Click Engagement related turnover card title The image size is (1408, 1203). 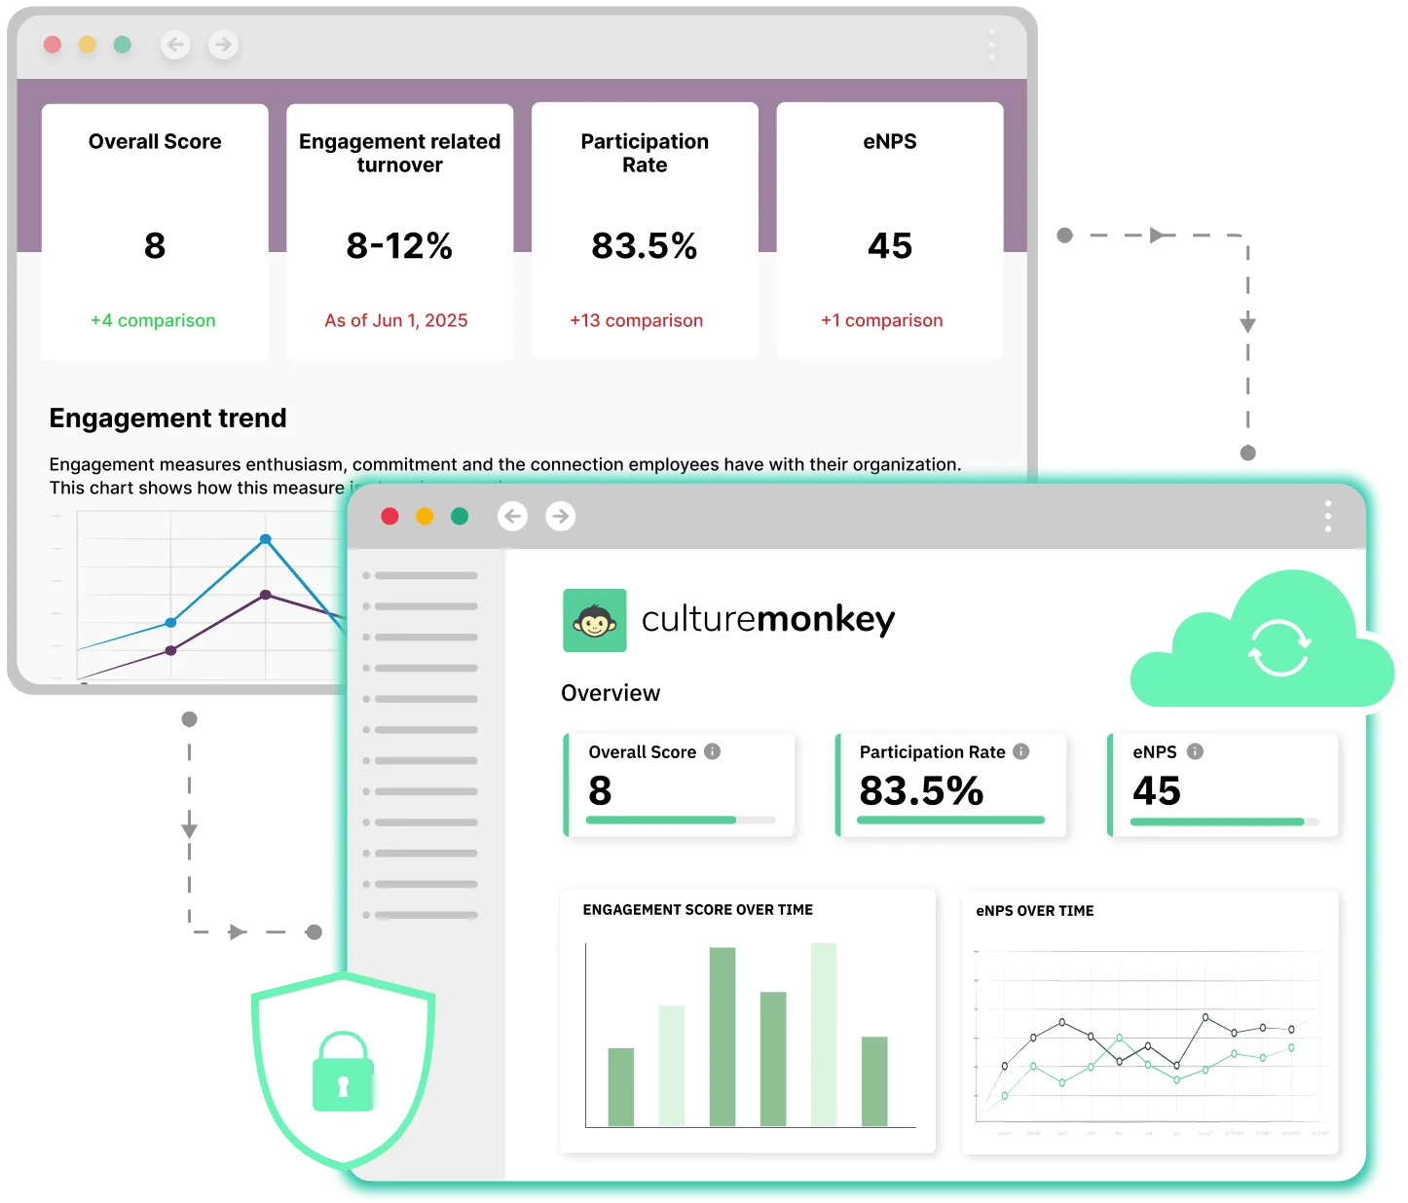point(399,153)
